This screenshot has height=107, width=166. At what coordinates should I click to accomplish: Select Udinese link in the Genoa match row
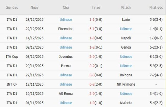(x=66, y=47)
